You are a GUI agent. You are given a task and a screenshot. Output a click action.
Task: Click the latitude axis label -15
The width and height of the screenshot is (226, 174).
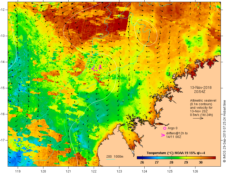click(x=3, y=88)
